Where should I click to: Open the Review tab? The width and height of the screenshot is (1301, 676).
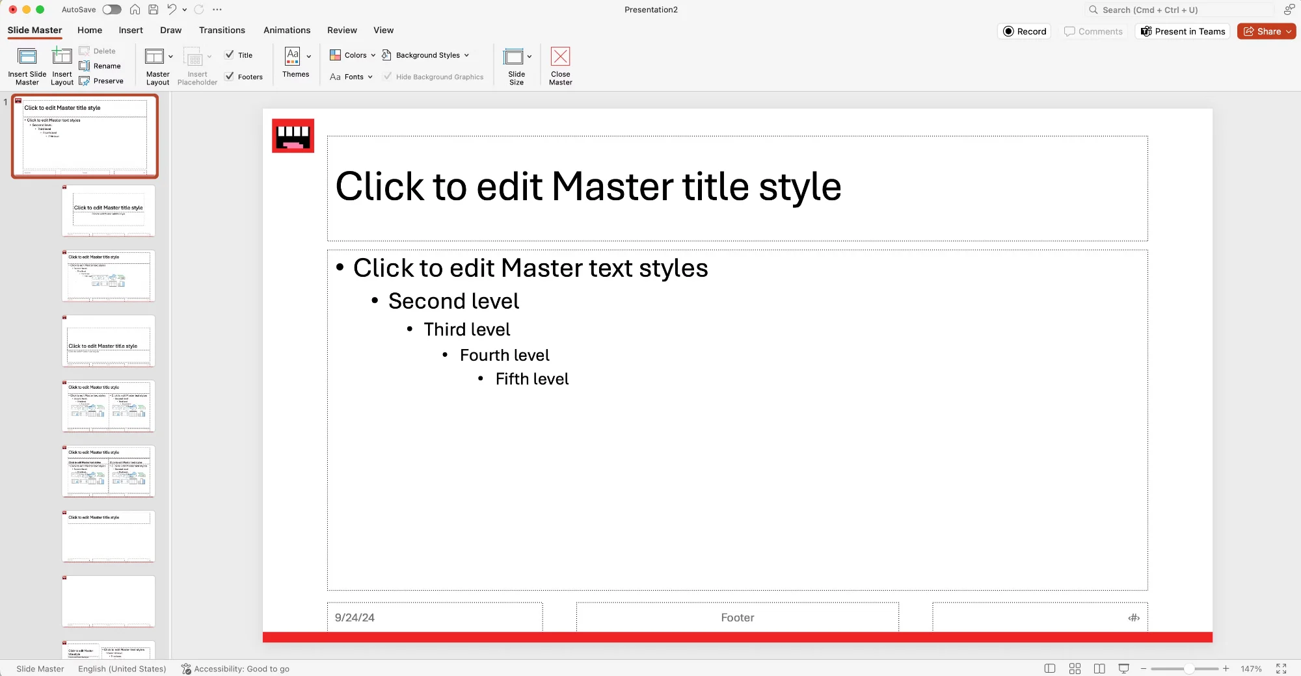(x=342, y=30)
